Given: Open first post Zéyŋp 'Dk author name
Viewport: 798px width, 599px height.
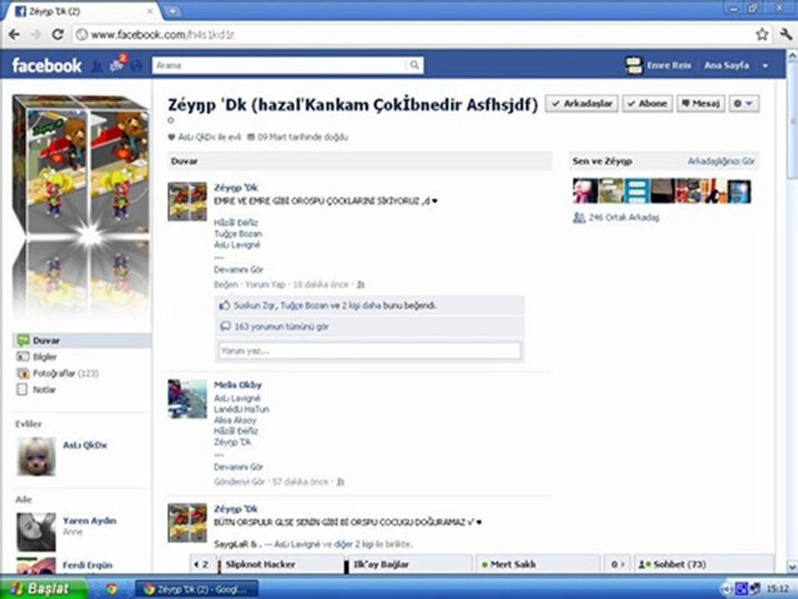Looking at the screenshot, I should point(235,187).
